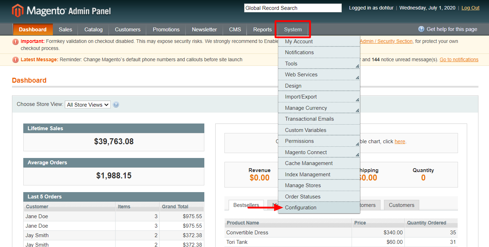Expand the Web Services submenu

[319, 75]
